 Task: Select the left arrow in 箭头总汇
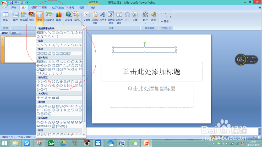tap(42, 82)
